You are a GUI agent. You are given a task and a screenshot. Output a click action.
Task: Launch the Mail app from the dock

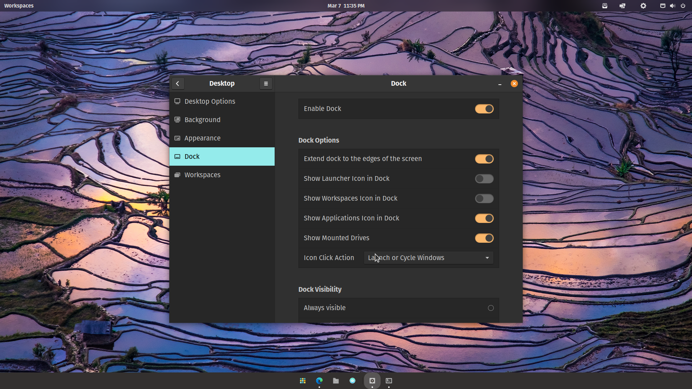352,380
